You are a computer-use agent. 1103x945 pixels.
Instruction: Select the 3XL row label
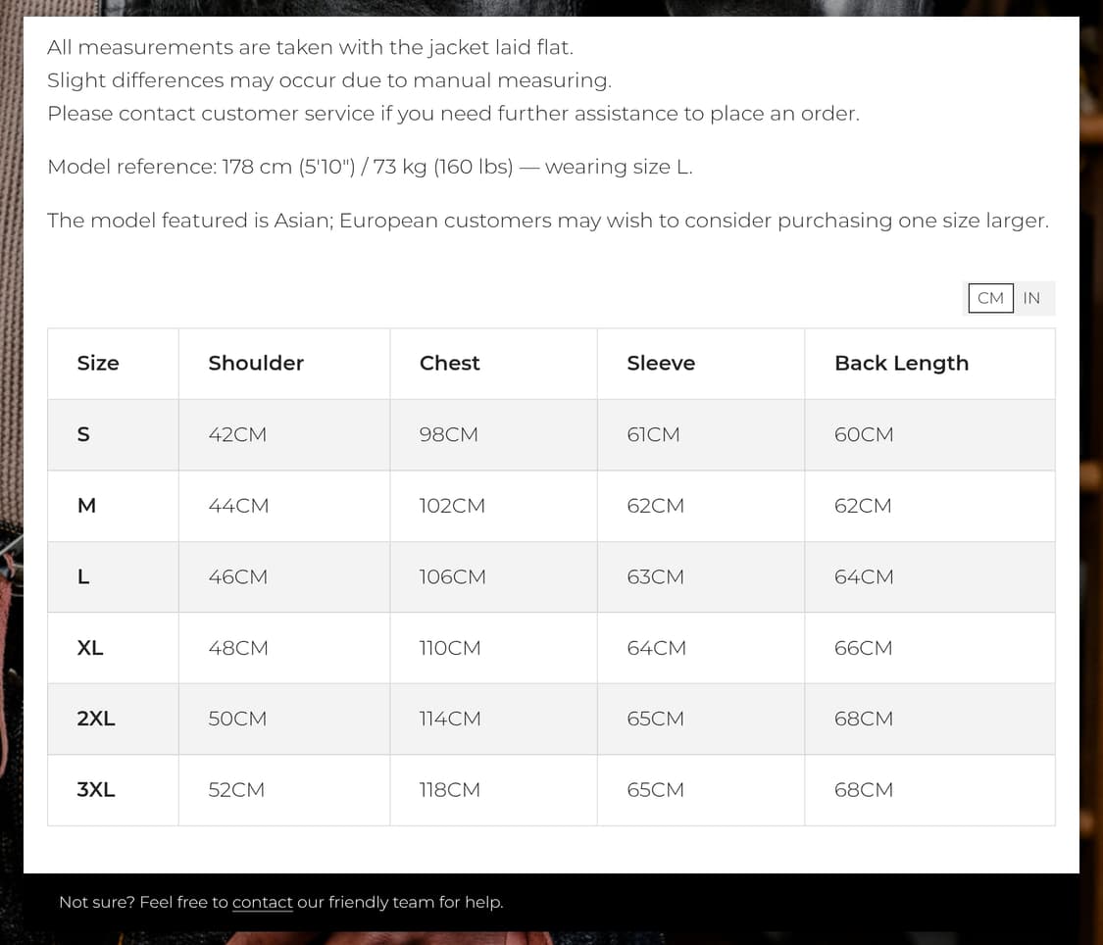(96, 790)
